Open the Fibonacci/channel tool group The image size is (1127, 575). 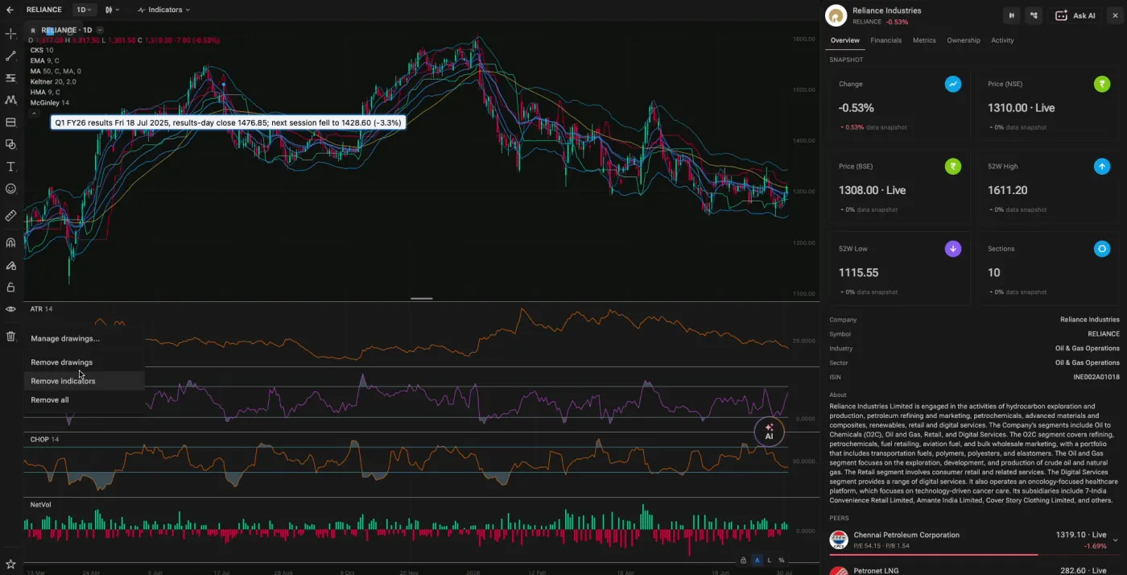10,78
